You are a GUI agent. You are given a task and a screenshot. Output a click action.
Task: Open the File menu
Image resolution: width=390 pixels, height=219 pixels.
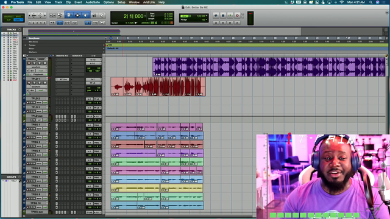pyautogui.click(x=30, y=2)
